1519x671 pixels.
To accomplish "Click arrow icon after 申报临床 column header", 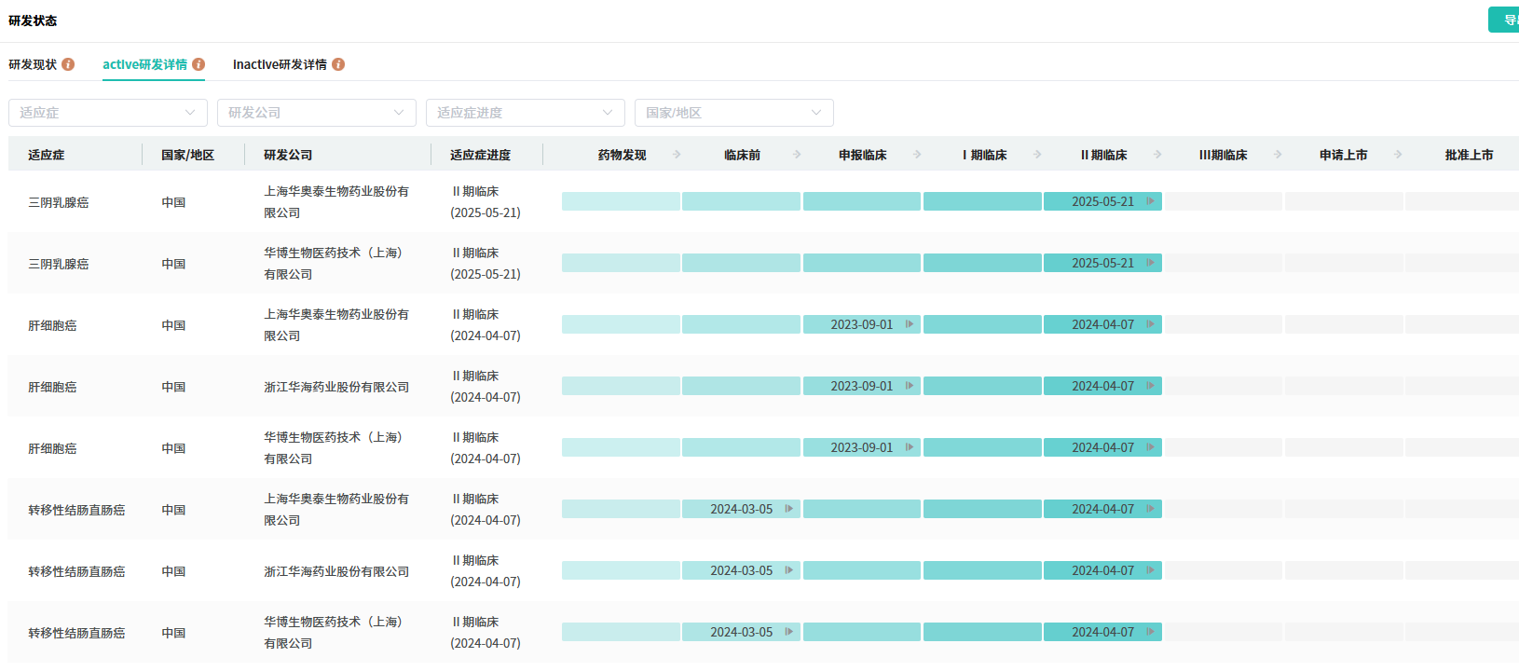I will 917,155.
